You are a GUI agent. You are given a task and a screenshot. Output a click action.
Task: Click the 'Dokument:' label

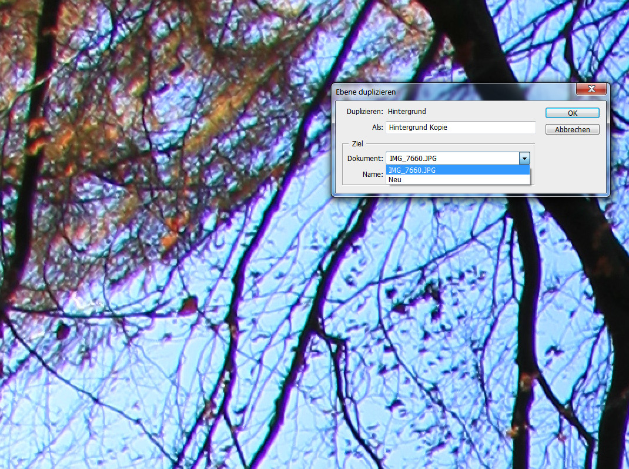coord(365,159)
